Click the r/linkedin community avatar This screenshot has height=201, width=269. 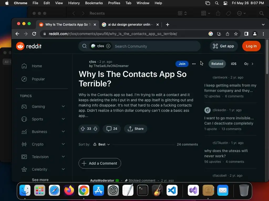coord(208,110)
